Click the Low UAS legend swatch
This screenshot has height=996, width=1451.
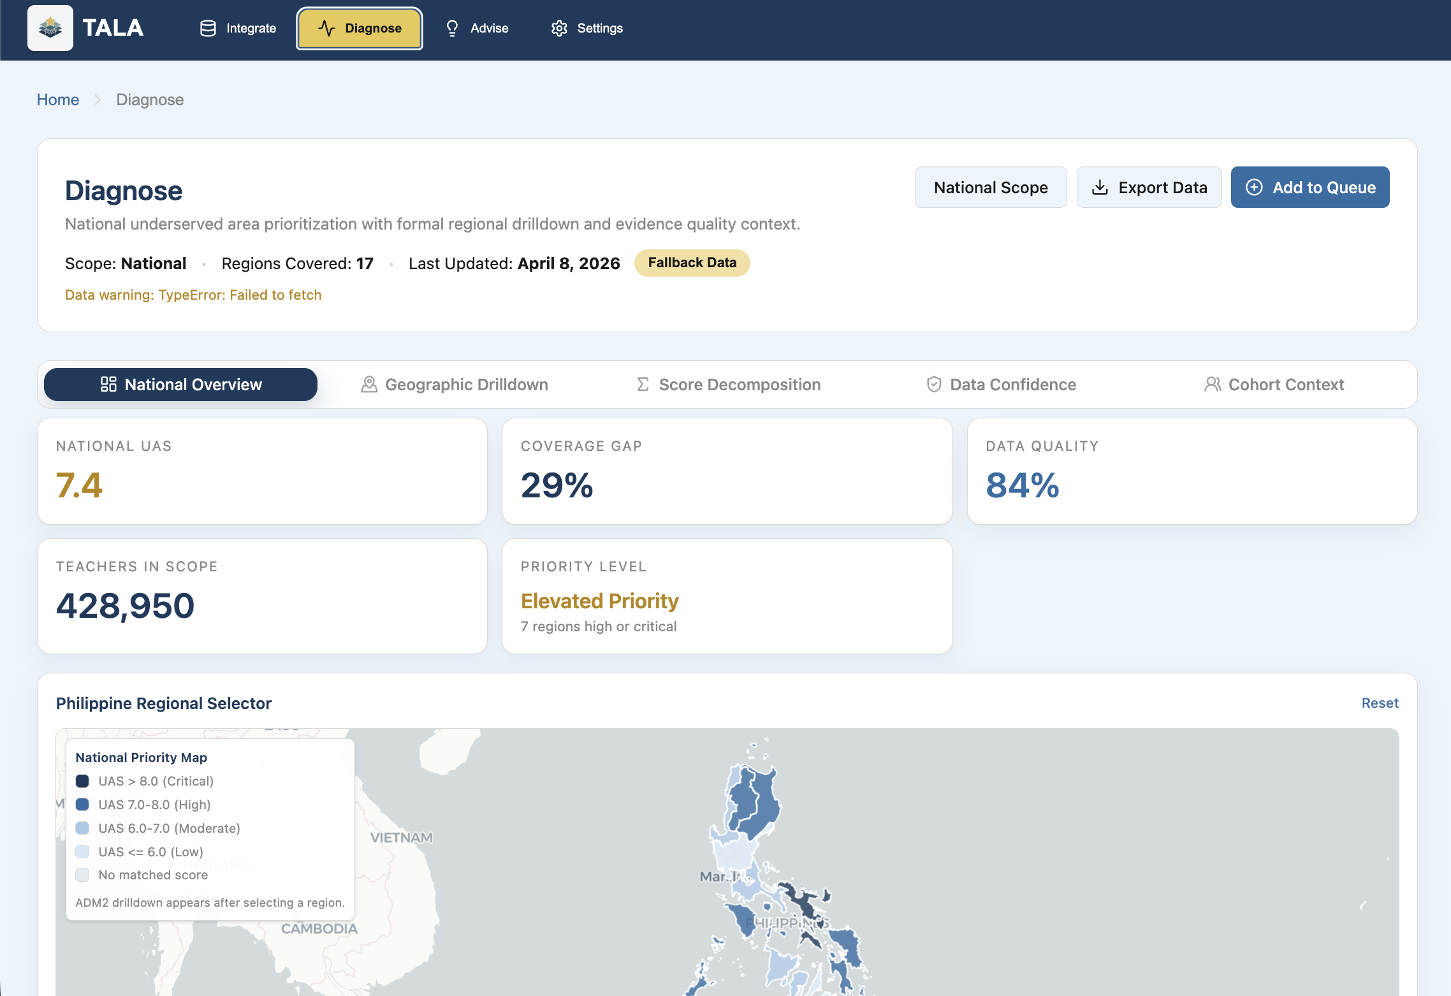pyautogui.click(x=82, y=852)
